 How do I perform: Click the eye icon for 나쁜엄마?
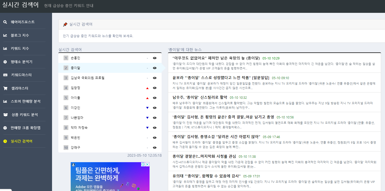click(155, 118)
